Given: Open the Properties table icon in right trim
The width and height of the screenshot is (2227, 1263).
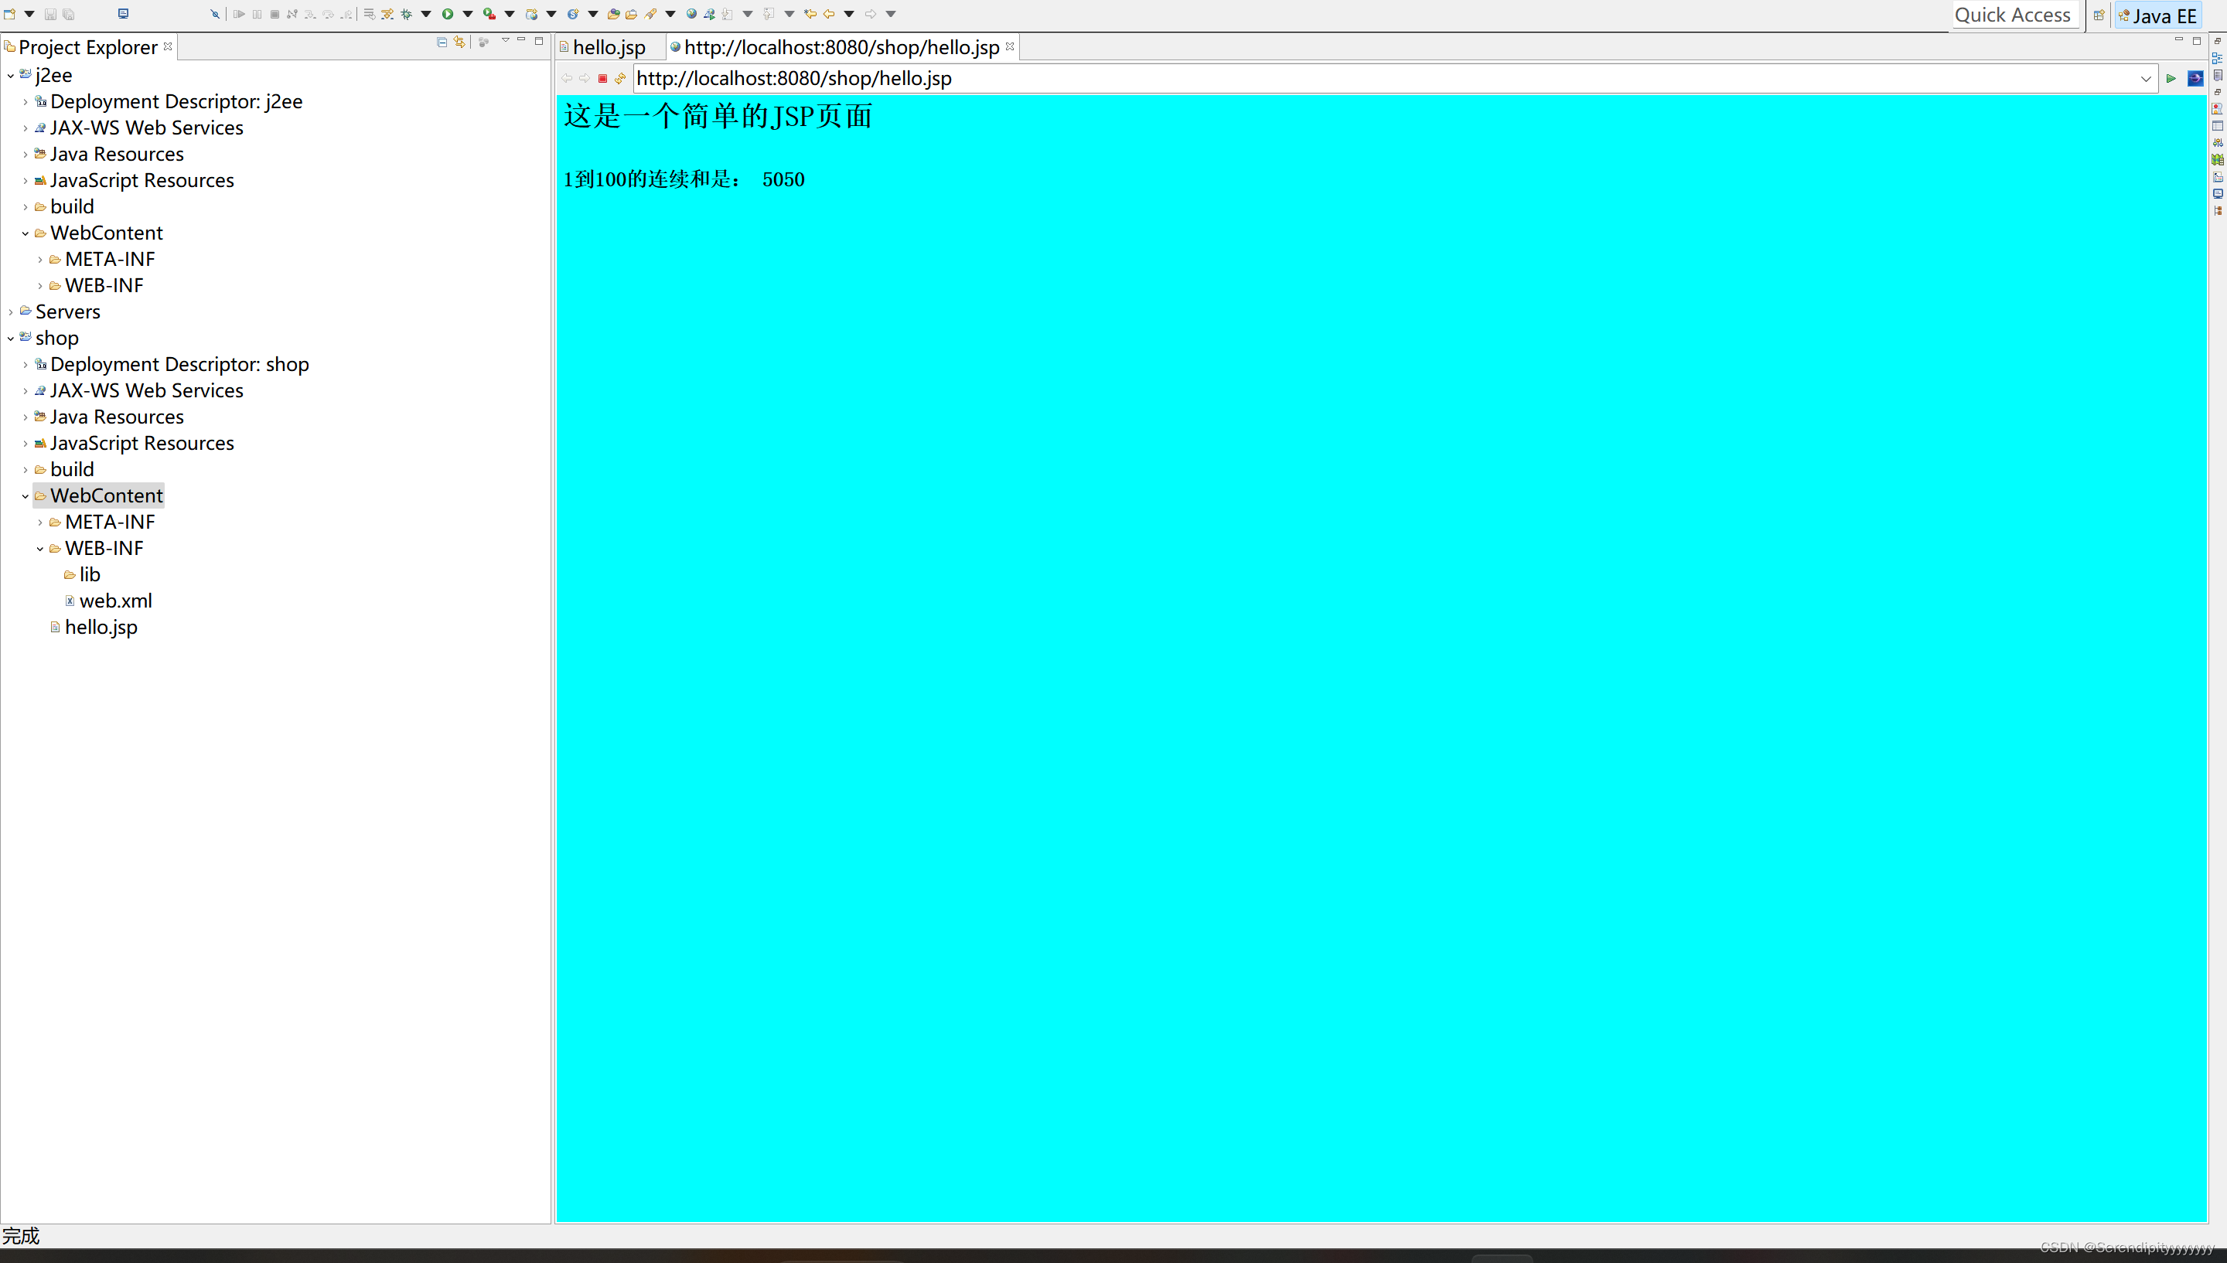Looking at the screenshot, I should click(2218, 126).
